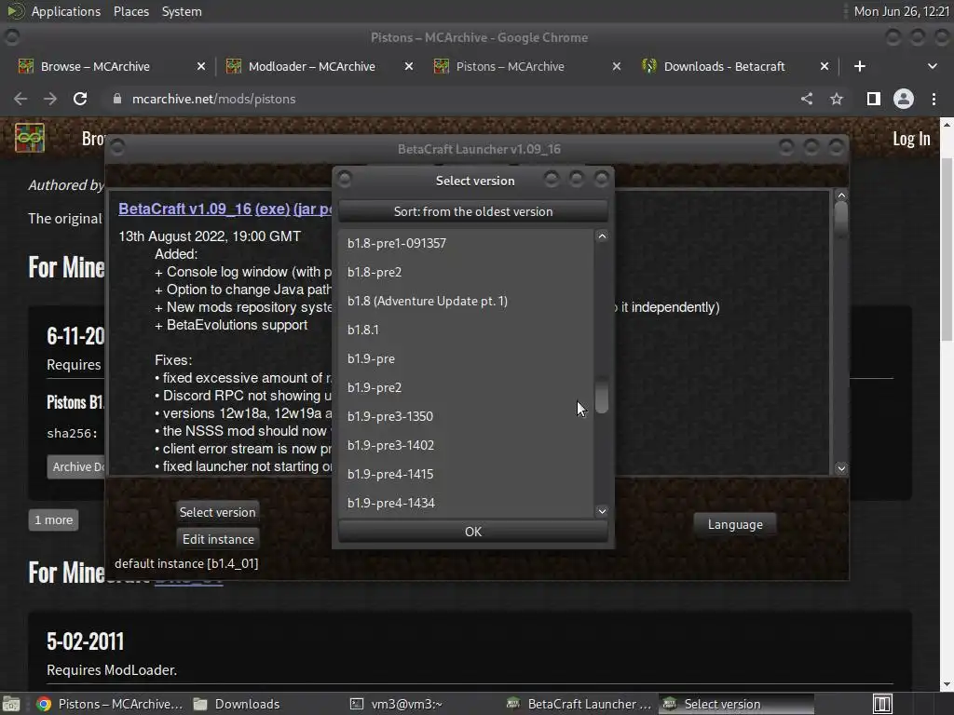This screenshot has height=715, width=954.
Task: Open the Chrome side panel icon
Action: (x=873, y=99)
